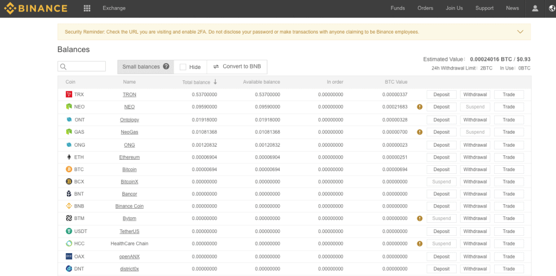Collapse the Security Reminder banner chevron
Screen dimensions: 556x276
520,32
